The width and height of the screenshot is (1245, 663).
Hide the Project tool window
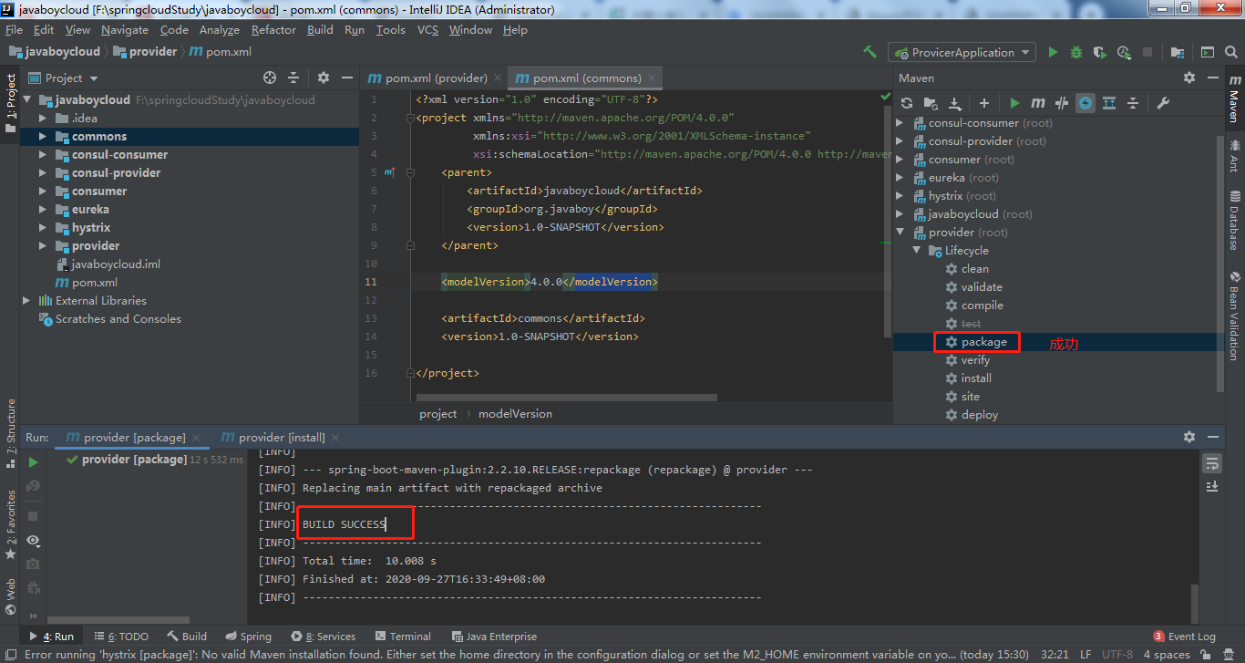point(346,78)
